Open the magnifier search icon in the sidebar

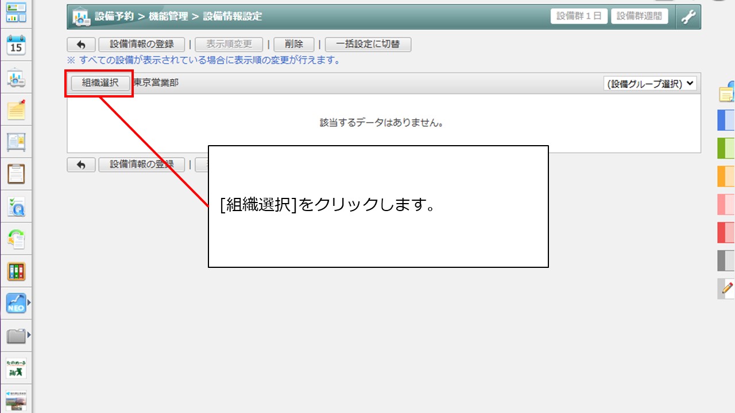[x=16, y=206]
